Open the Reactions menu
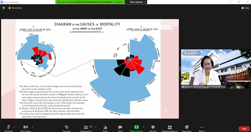Image resolution: width=251 pixels, height=132 pixels. point(187,128)
